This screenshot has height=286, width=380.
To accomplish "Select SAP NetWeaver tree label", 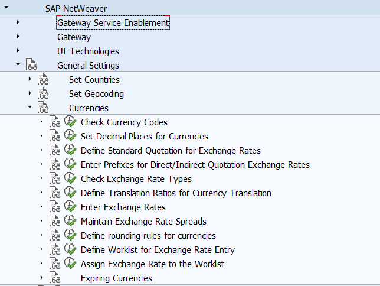I will pos(76,9).
